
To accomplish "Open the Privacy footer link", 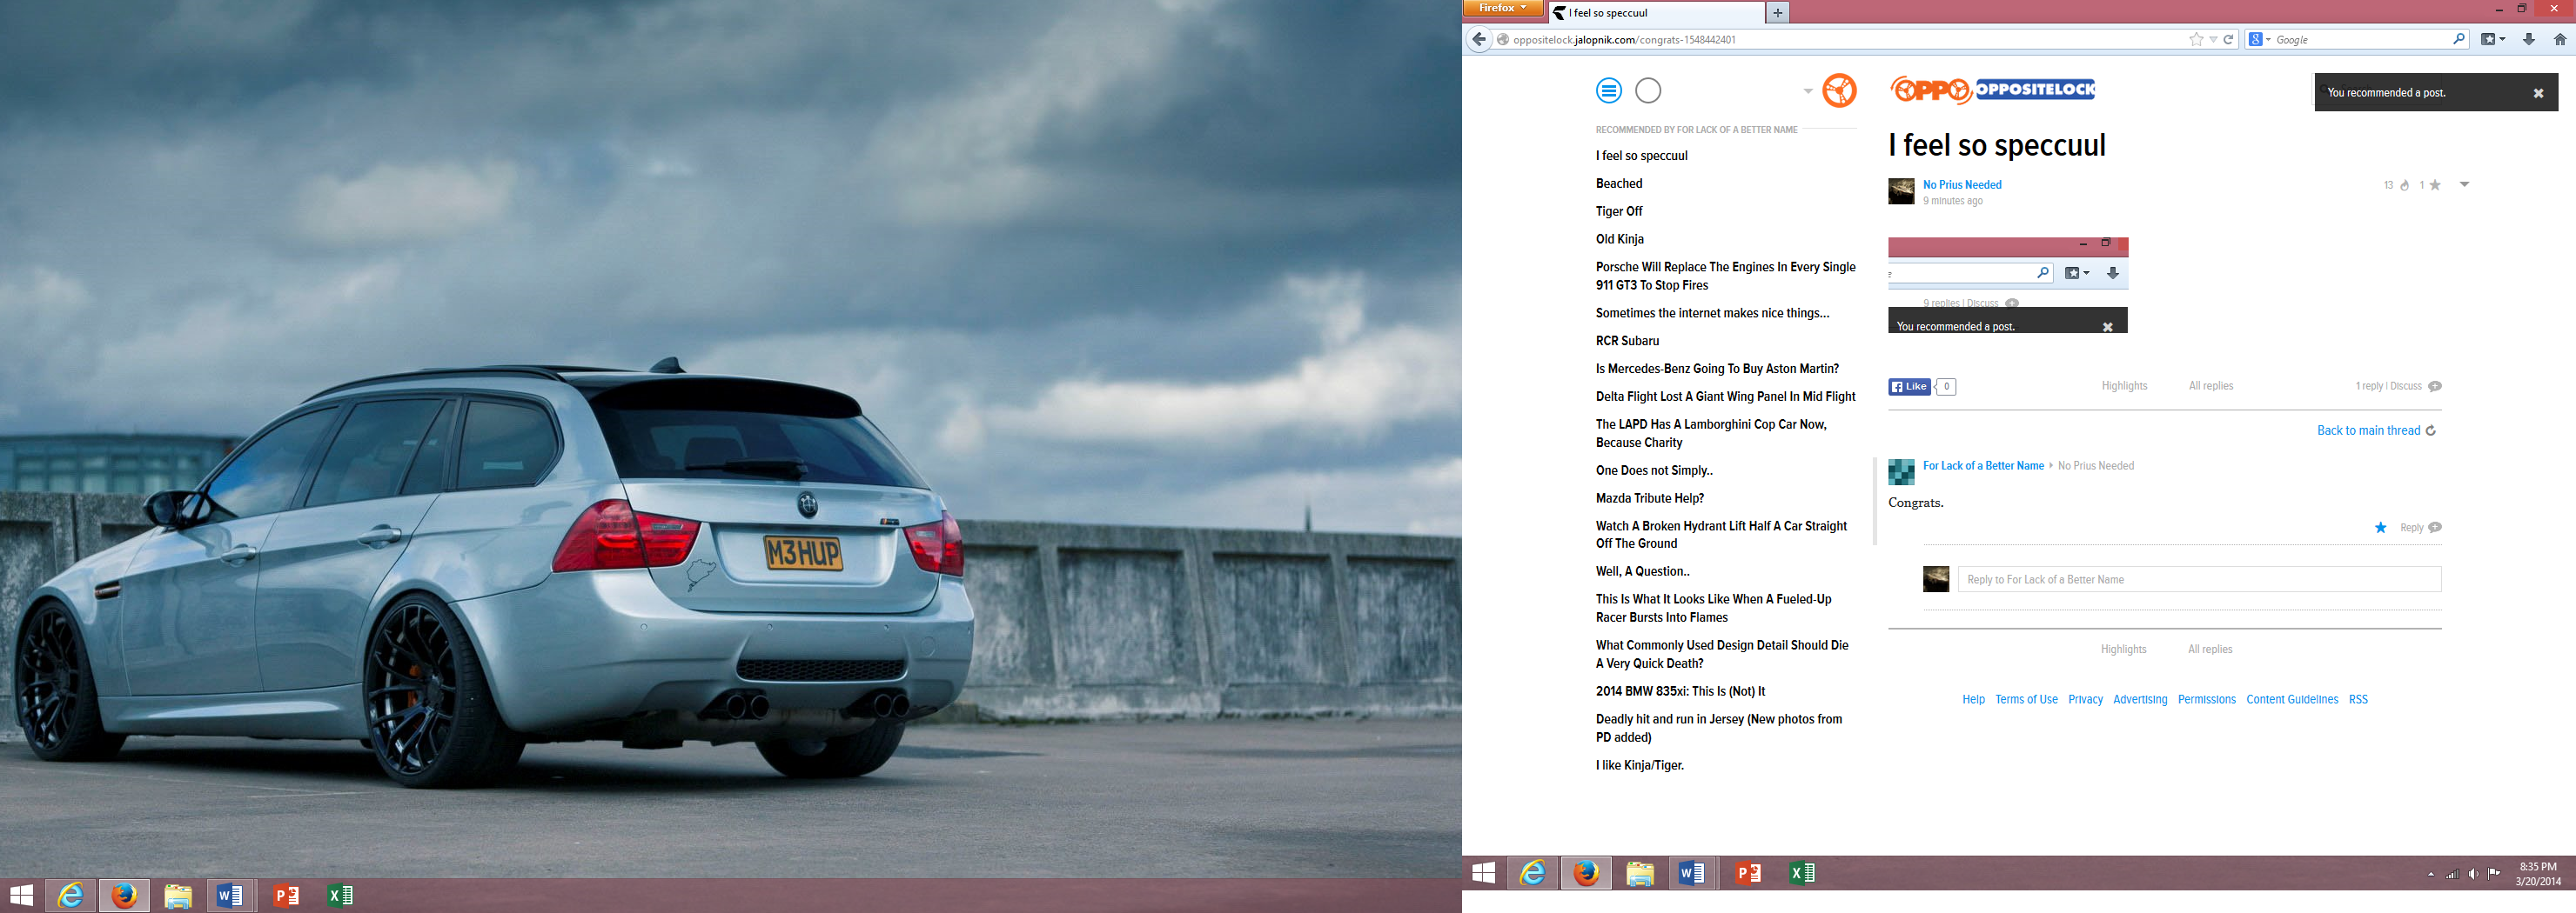I will coord(2085,699).
